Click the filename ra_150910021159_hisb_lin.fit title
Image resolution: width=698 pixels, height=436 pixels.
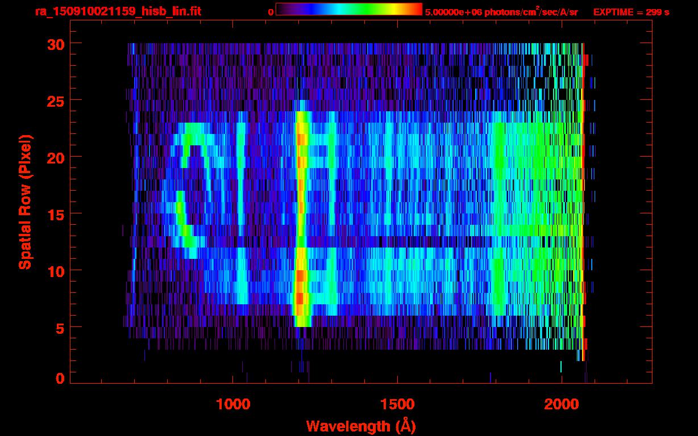(x=118, y=11)
